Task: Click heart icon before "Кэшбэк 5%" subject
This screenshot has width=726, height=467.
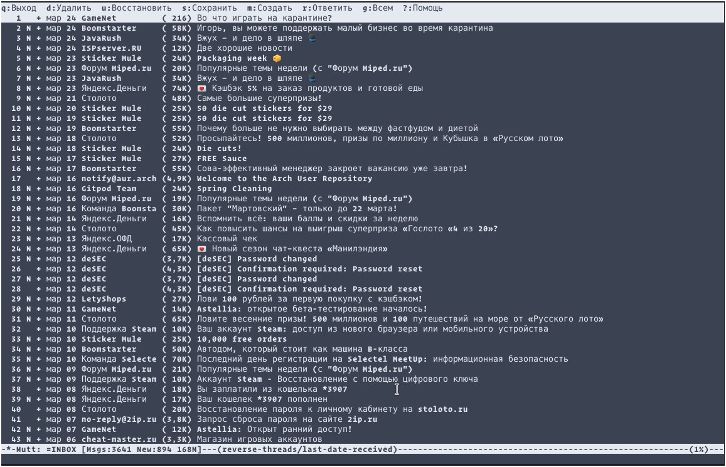Action: (x=201, y=88)
